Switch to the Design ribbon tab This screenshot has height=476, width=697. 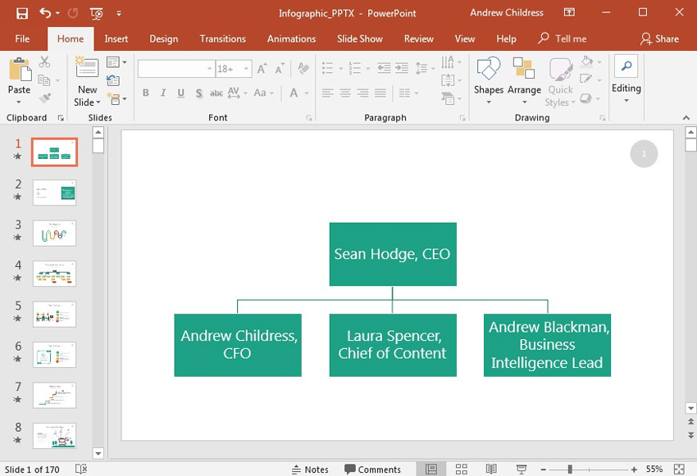(x=163, y=38)
